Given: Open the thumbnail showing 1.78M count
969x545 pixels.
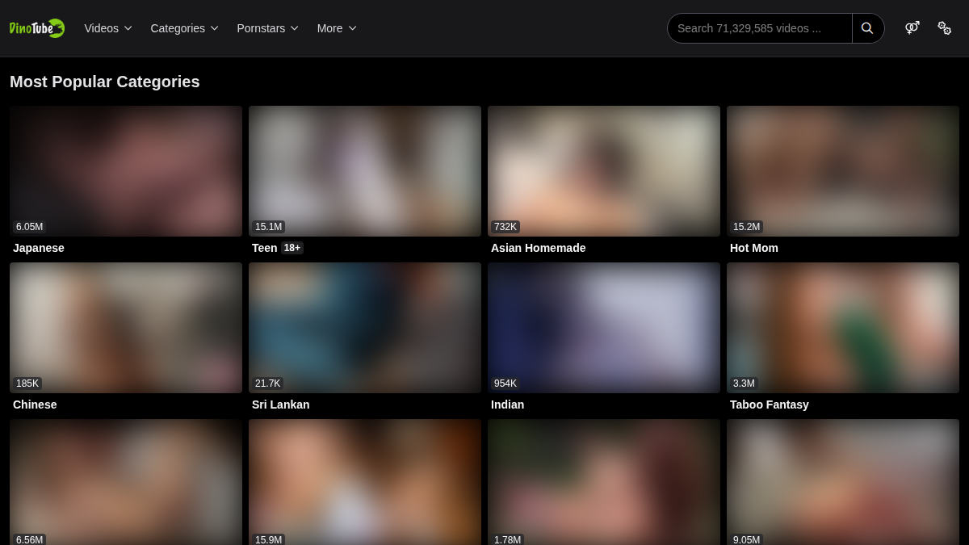Looking at the screenshot, I should click(x=604, y=482).
